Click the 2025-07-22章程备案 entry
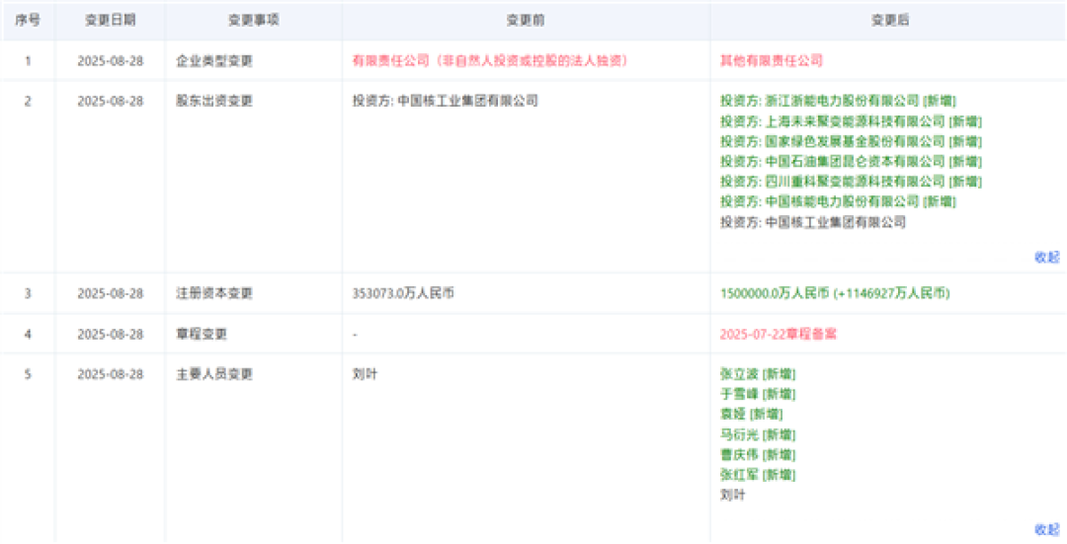1067x544 pixels. click(779, 335)
